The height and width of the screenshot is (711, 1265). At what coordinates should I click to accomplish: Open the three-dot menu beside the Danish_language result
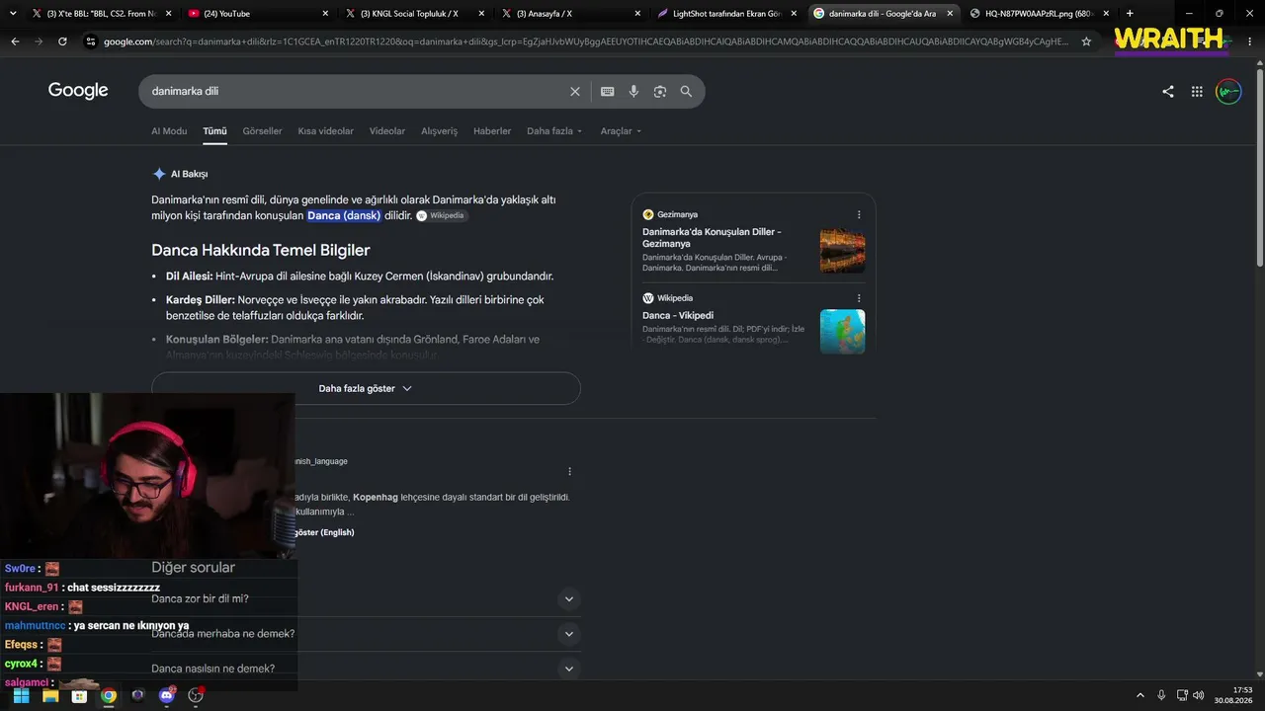tap(569, 471)
